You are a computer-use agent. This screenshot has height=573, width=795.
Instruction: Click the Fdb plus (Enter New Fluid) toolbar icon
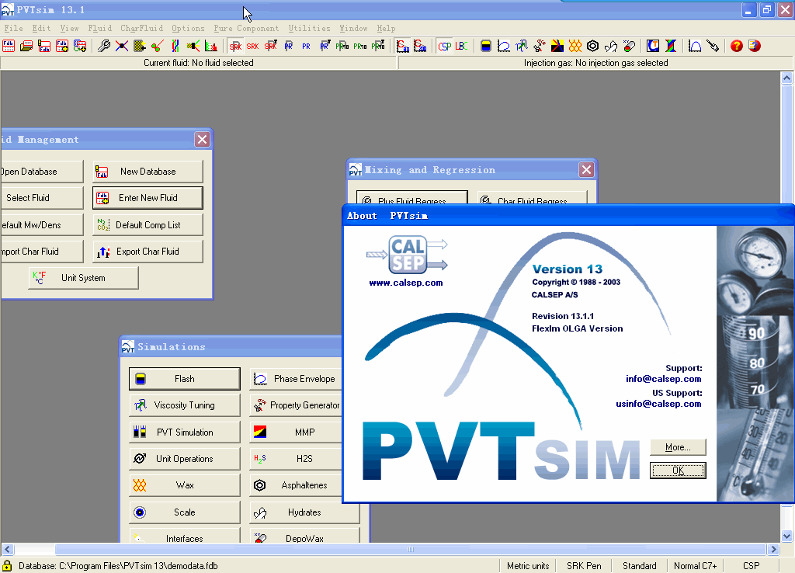(62, 46)
